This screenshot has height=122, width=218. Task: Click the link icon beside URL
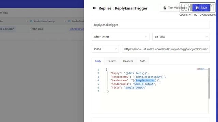point(156,37)
